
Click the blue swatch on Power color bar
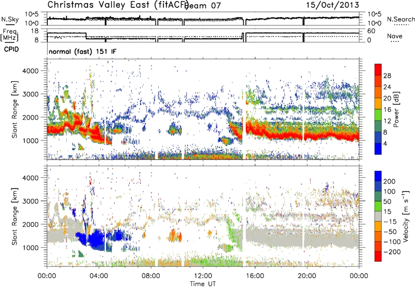pyautogui.click(x=378, y=149)
